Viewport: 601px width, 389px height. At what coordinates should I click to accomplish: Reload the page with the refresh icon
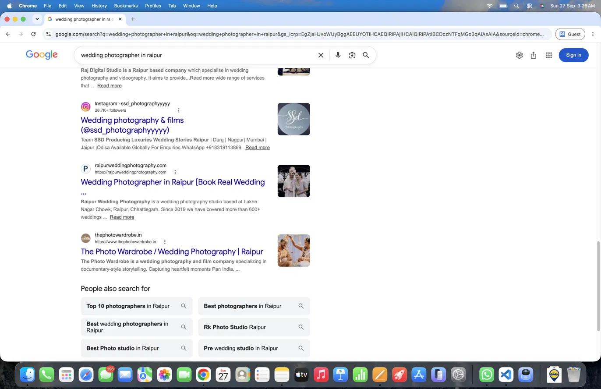[33, 34]
